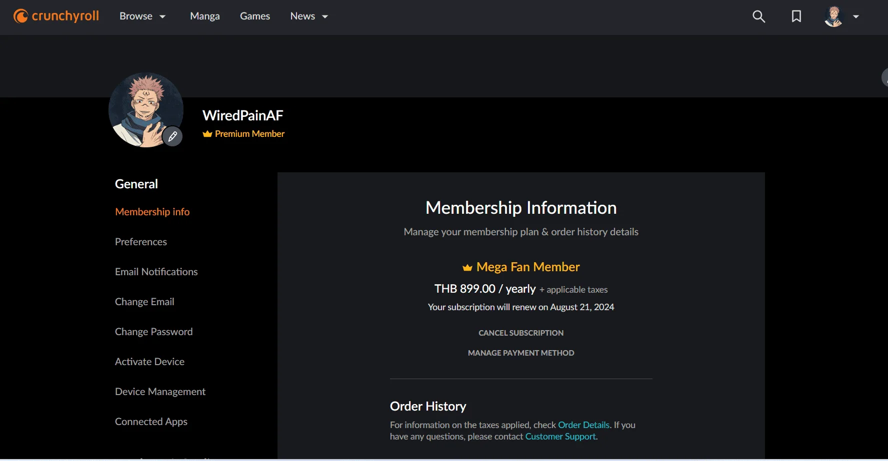The height and width of the screenshot is (461, 888).
Task: Select Change Email option
Action: click(x=144, y=302)
